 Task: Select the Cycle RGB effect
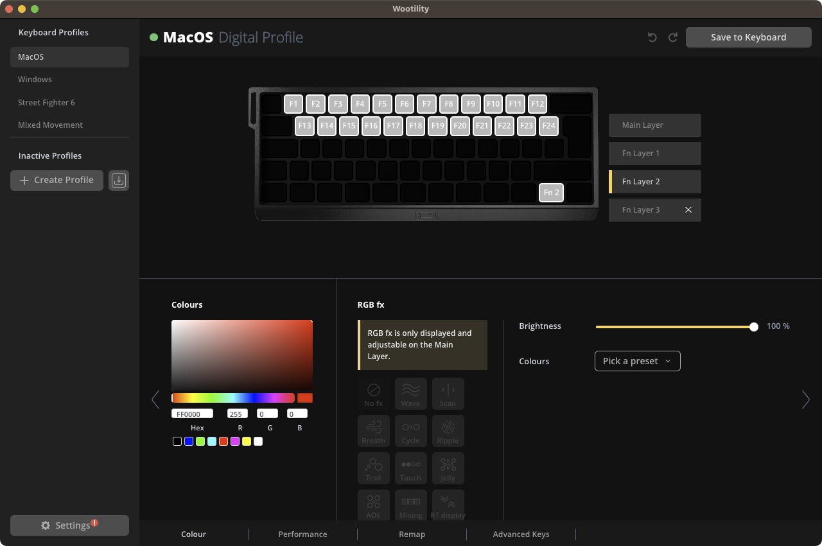click(410, 431)
